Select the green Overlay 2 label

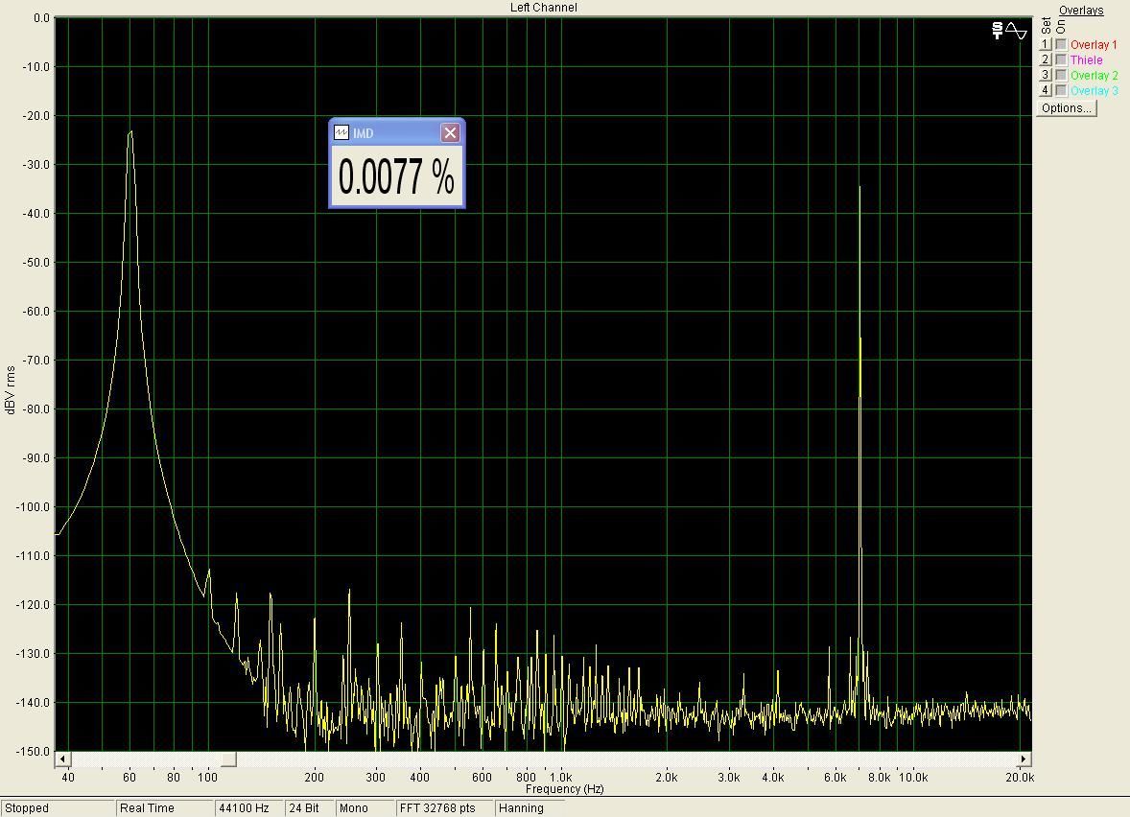(1095, 75)
